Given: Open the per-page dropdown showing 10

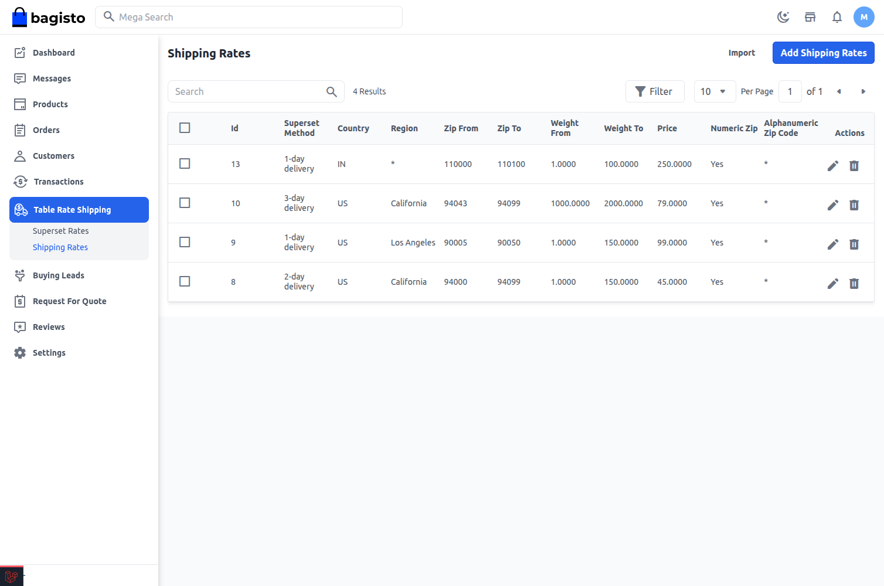Looking at the screenshot, I should pyautogui.click(x=715, y=91).
